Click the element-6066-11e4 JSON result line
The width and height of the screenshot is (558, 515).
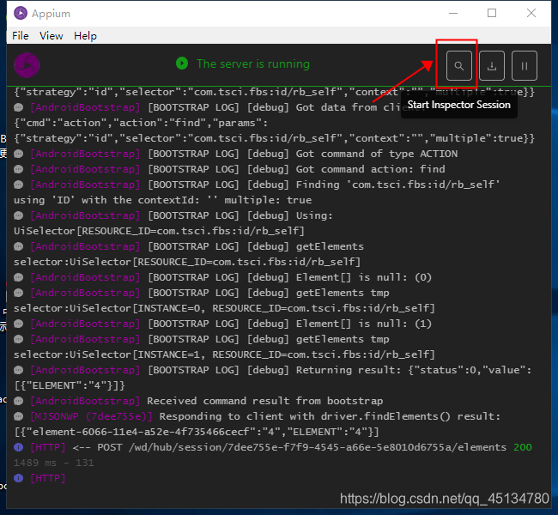coord(197,432)
